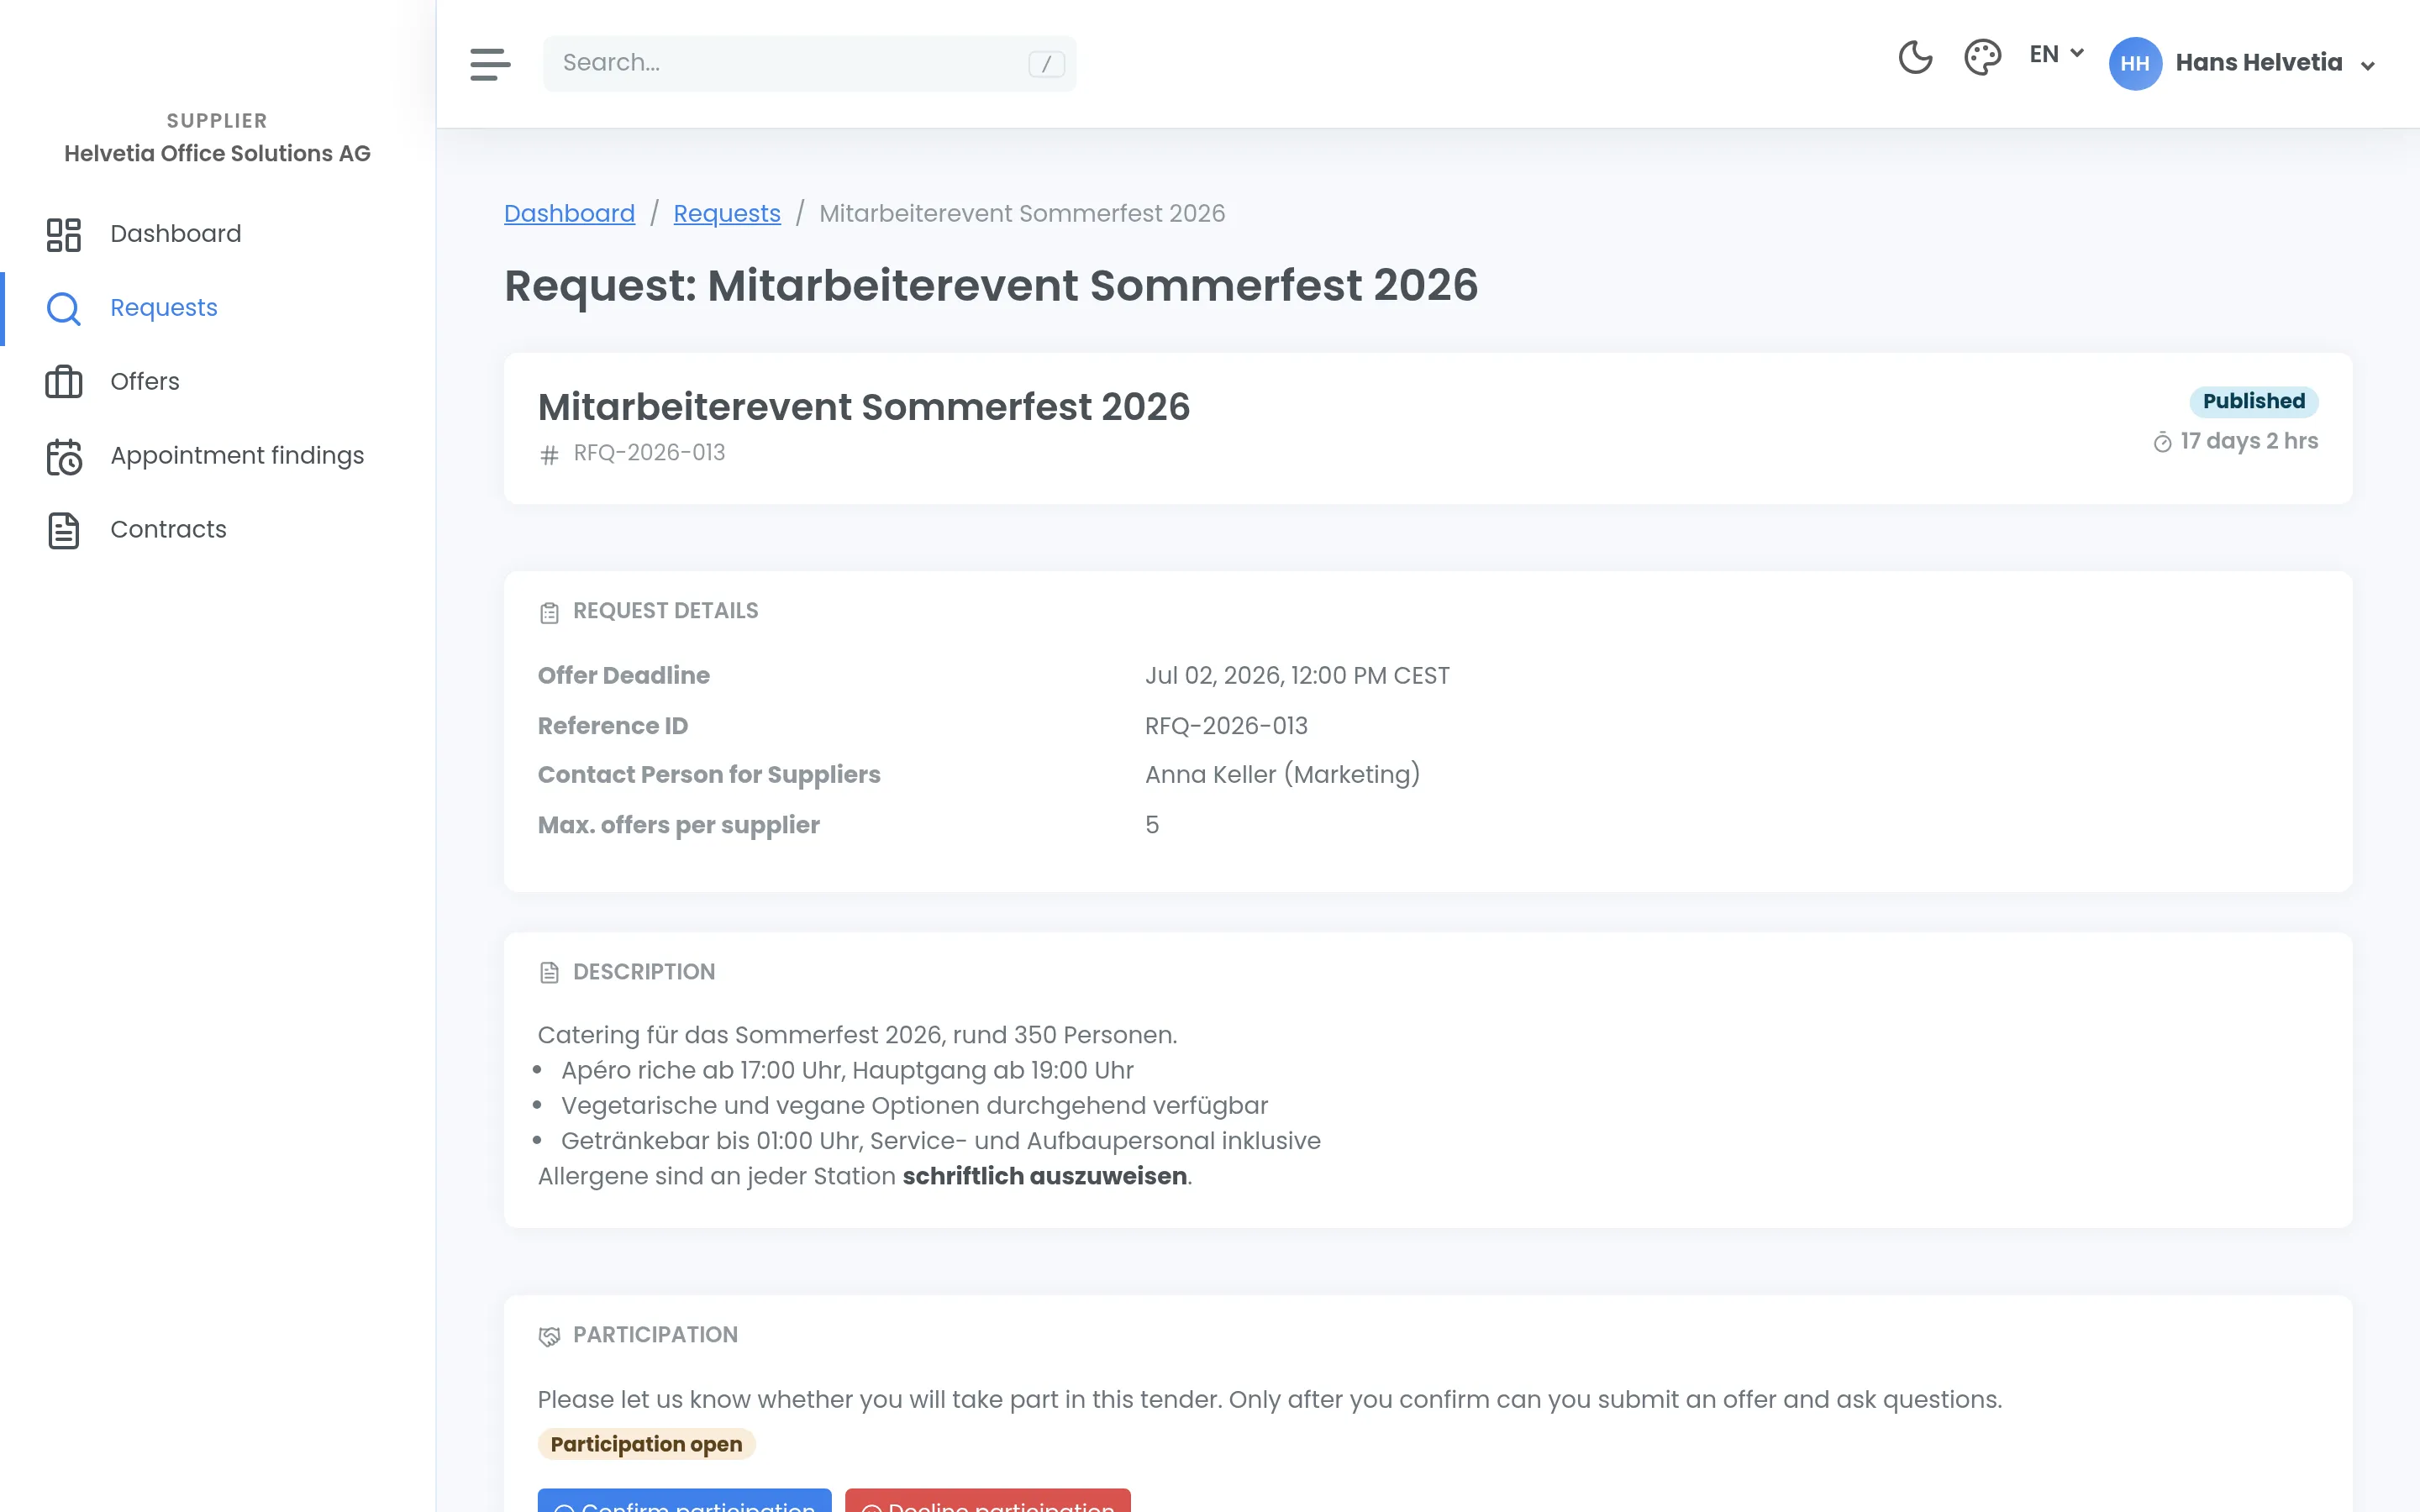Click the 17 days 2 hrs remaining text
The image size is (2420, 1512).
(x=2249, y=441)
